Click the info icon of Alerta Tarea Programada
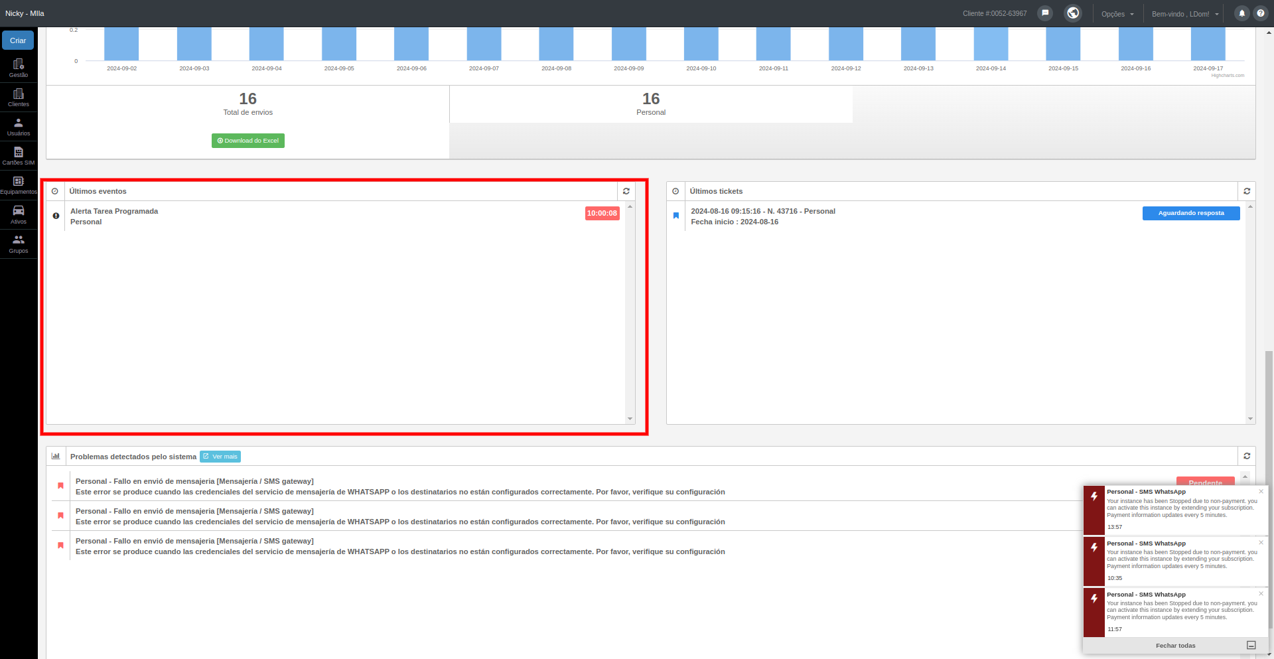The width and height of the screenshot is (1274, 659). tap(56, 216)
